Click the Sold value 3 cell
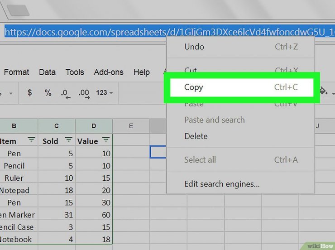 tap(57, 227)
